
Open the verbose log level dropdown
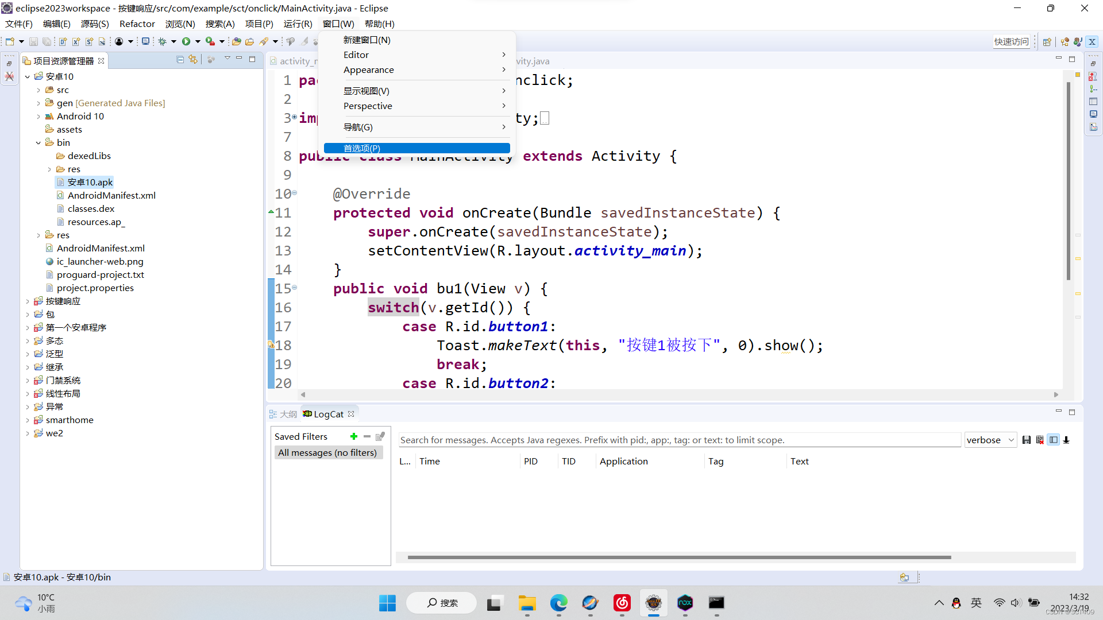click(990, 440)
